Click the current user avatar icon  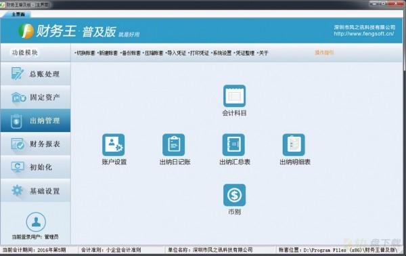coord(36,222)
